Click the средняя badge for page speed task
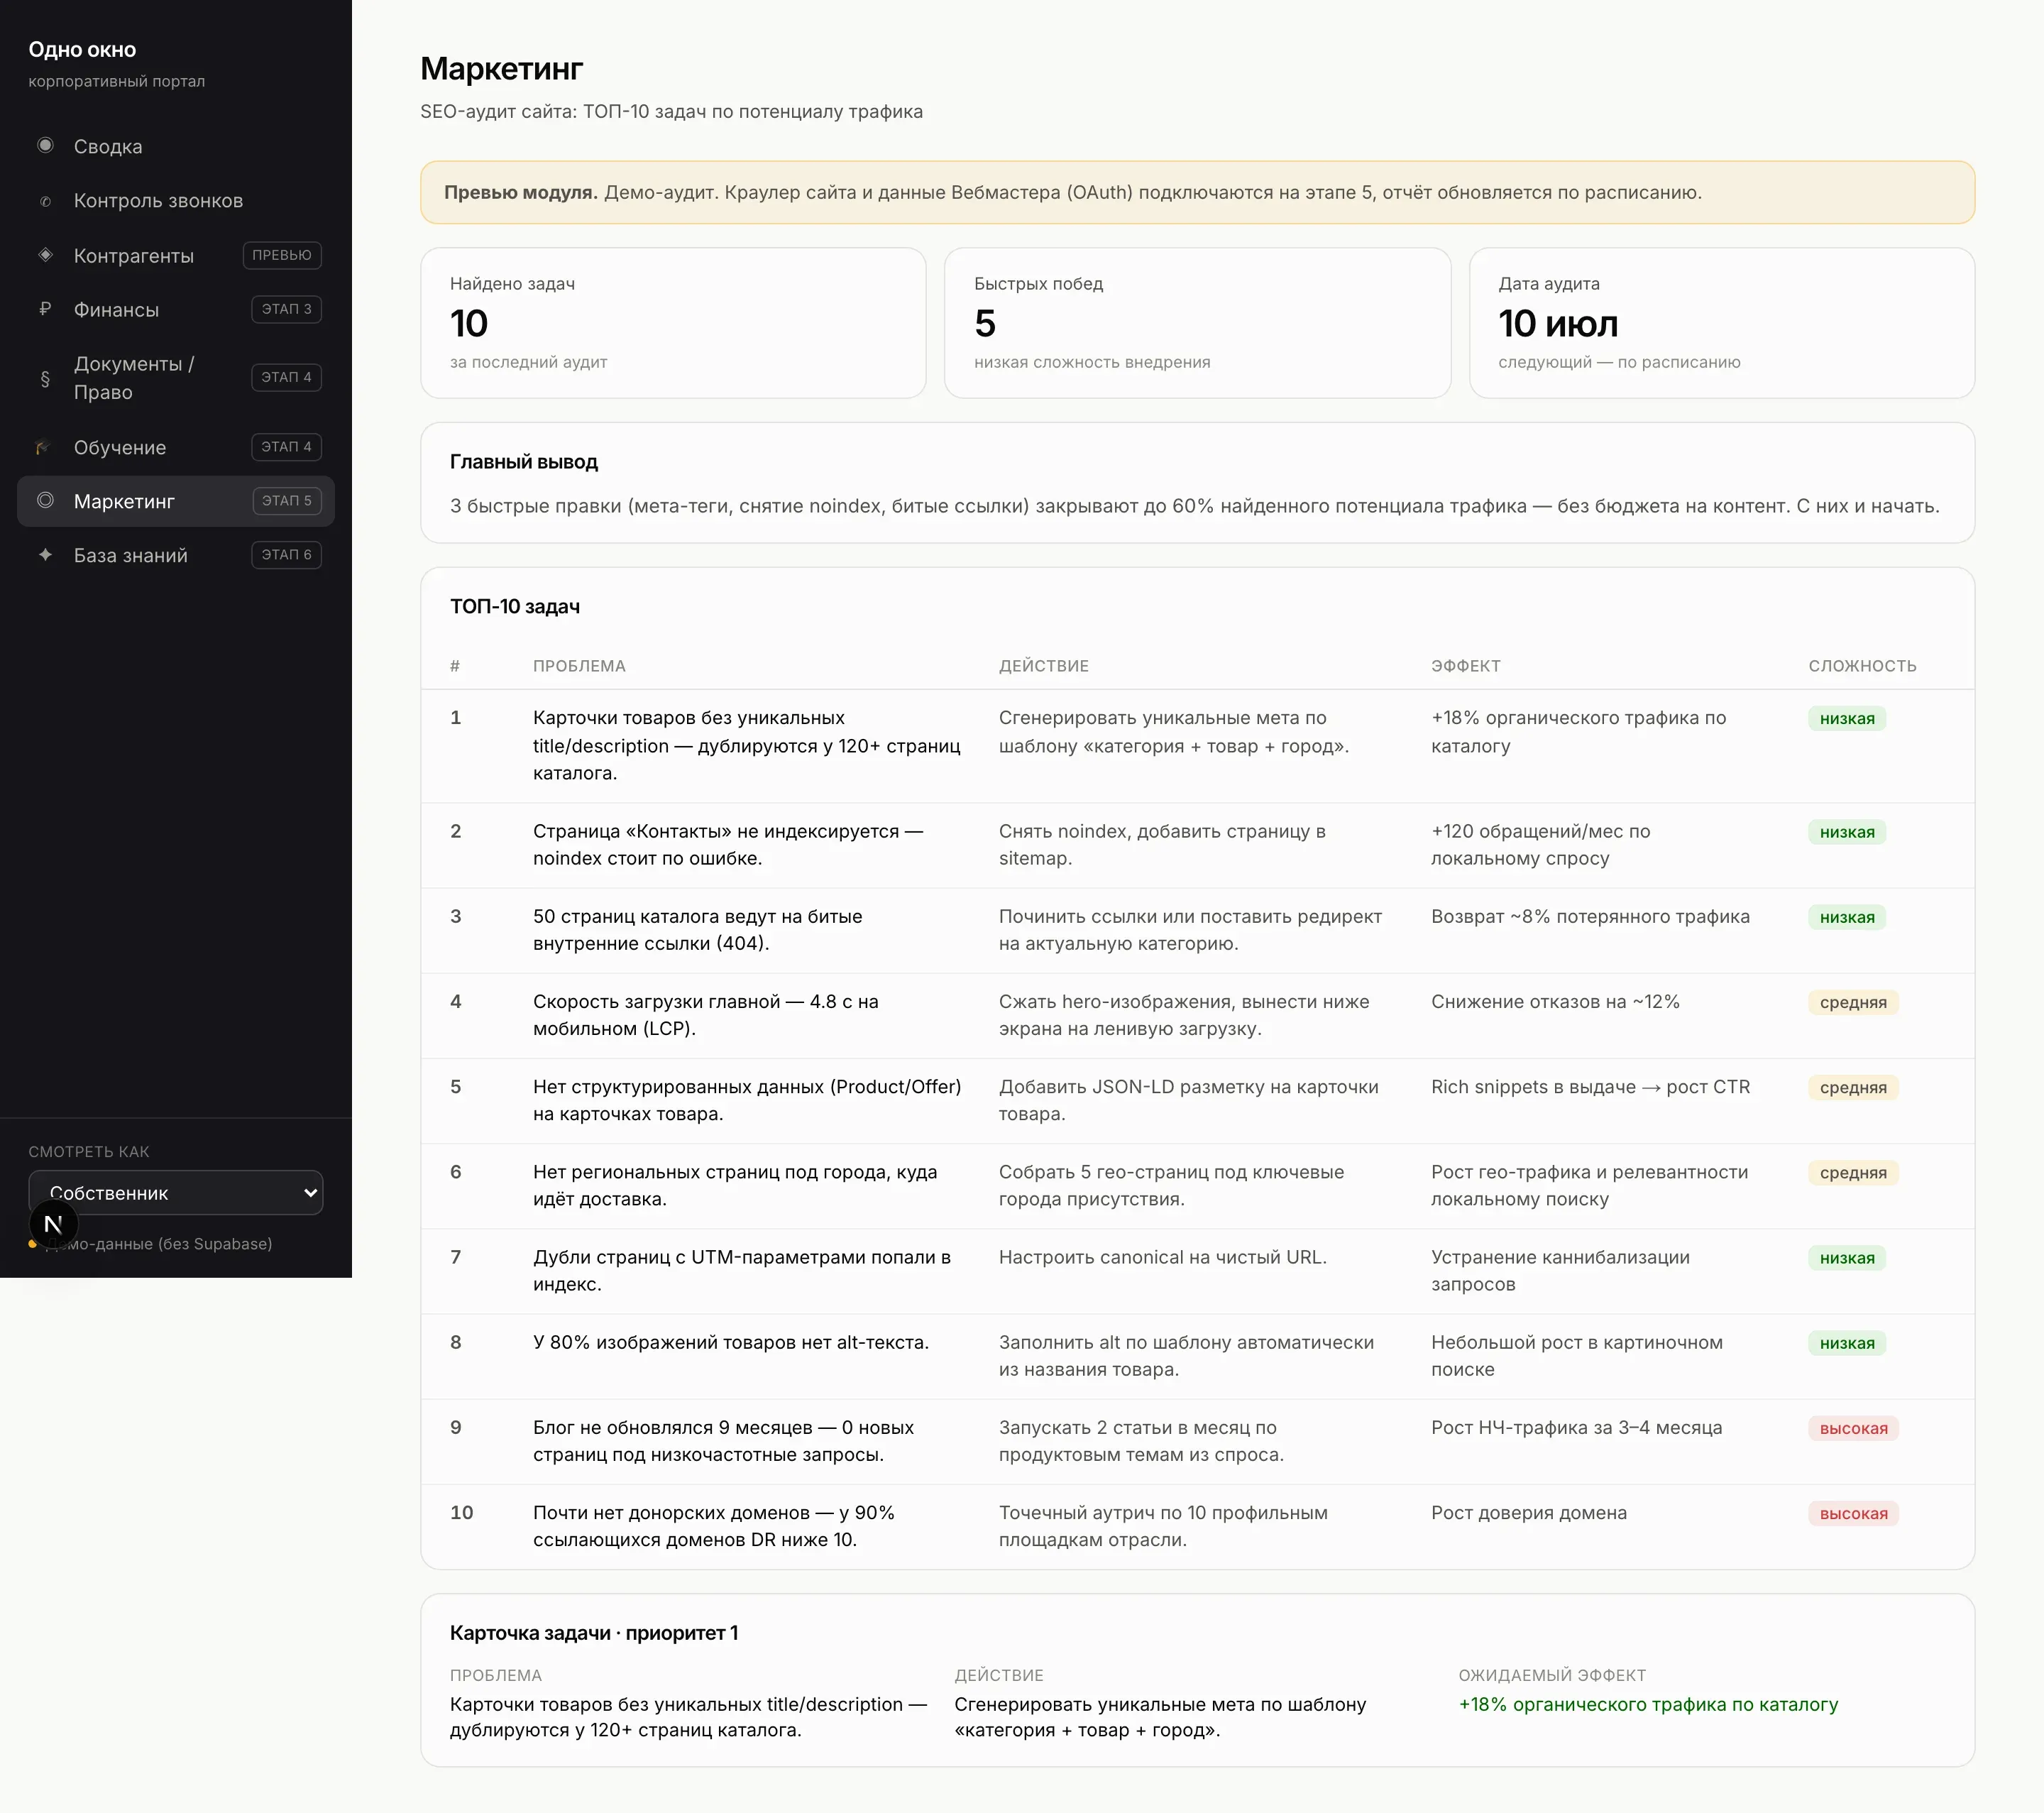 coord(1853,1002)
